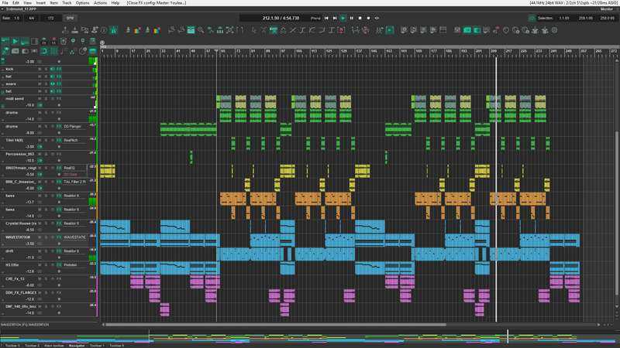Jump to project end with transport button
Image resolution: width=620 pixels, height=348 pixels.
tap(335, 18)
